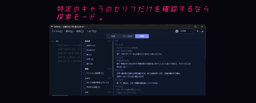Click the filter panel vertical scrollbar
256x103 pixels.
point(113,59)
